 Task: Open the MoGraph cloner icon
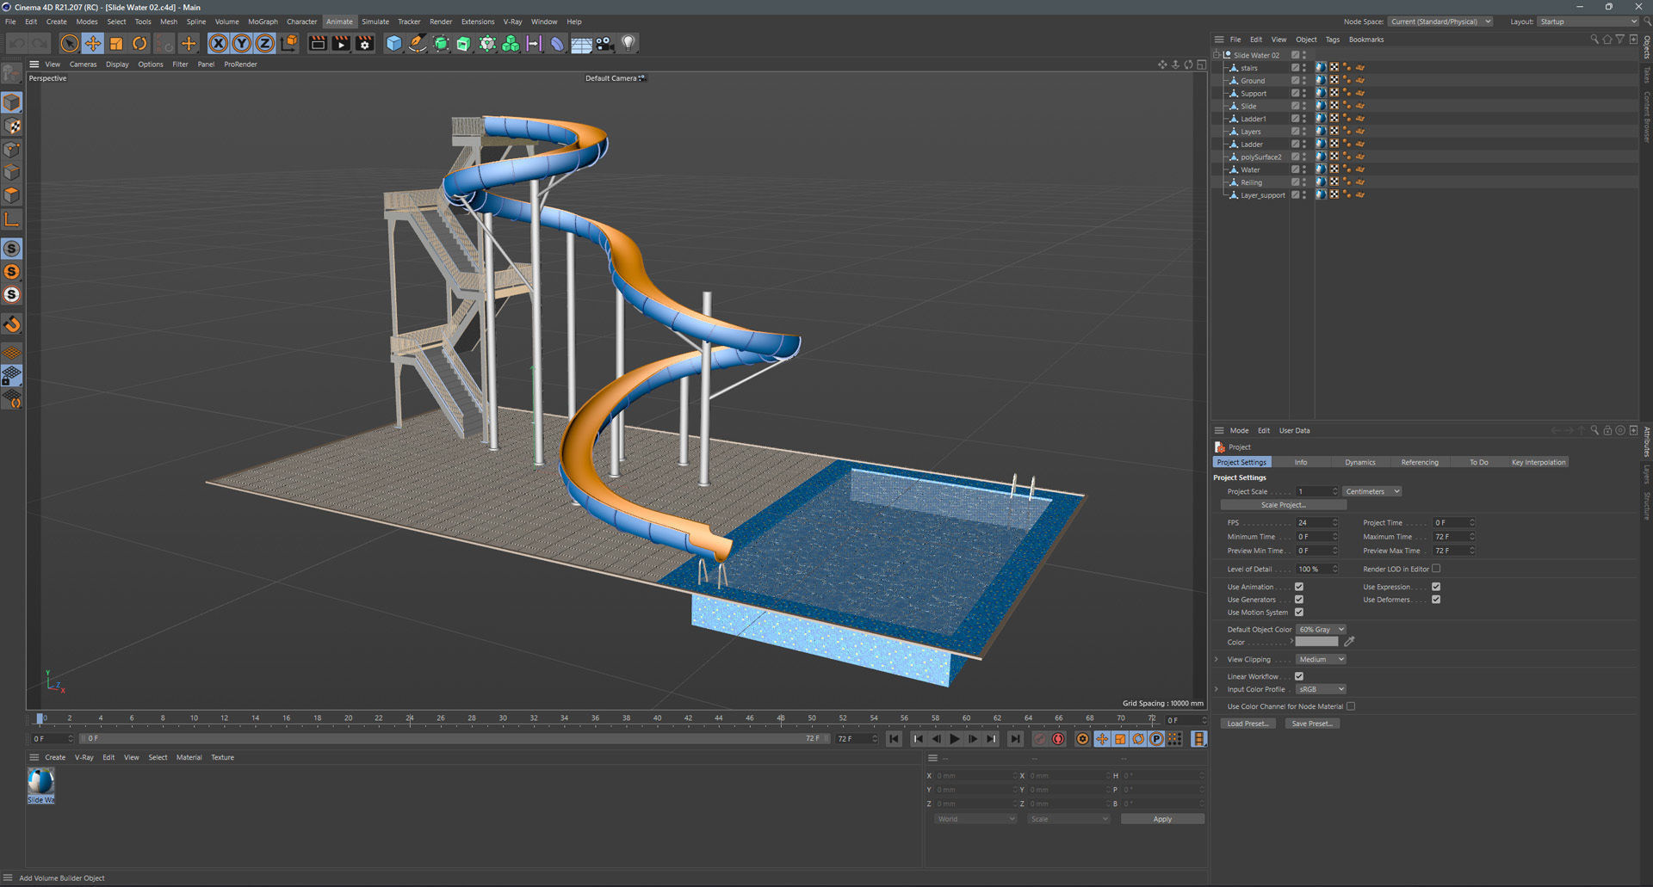[487, 43]
